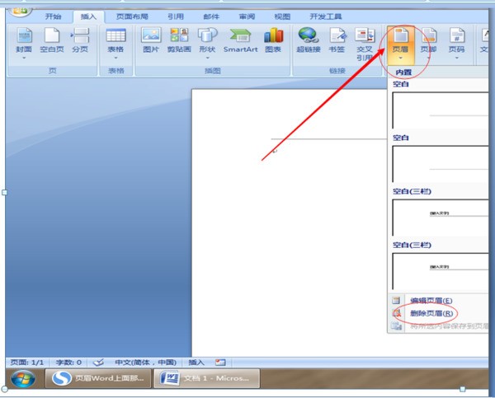Expand the Cover Page (封面) dropdown arrow
Viewport: 495px width, 398px height.
[24, 58]
